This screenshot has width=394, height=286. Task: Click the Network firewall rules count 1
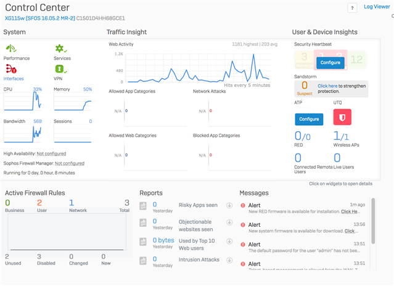point(72,203)
